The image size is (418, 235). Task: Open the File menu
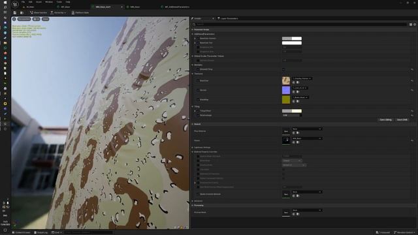(24, 2)
